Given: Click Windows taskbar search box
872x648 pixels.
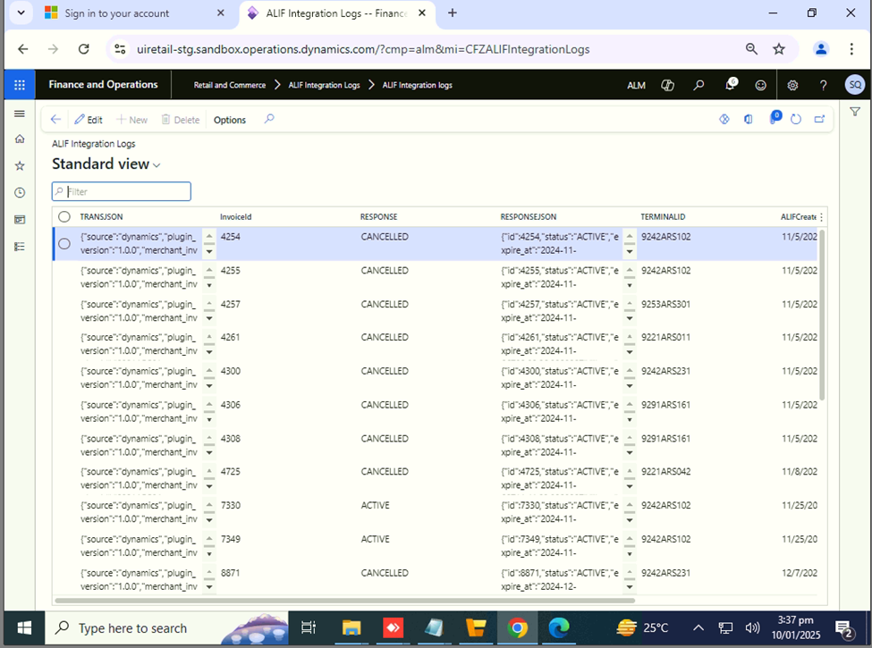Looking at the screenshot, I should (x=166, y=628).
